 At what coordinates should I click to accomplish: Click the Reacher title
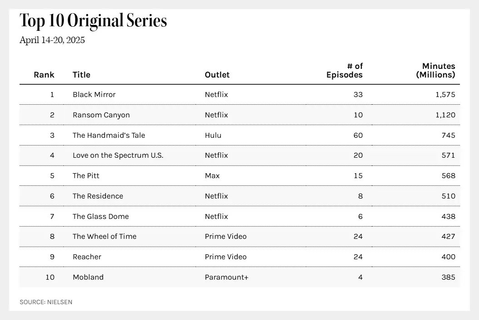(x=87, y=257)
